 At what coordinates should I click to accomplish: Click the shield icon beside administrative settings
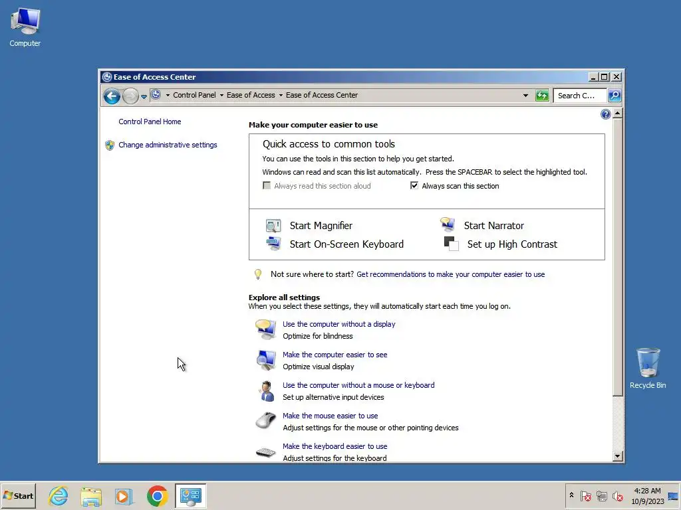tap(110, 145)
